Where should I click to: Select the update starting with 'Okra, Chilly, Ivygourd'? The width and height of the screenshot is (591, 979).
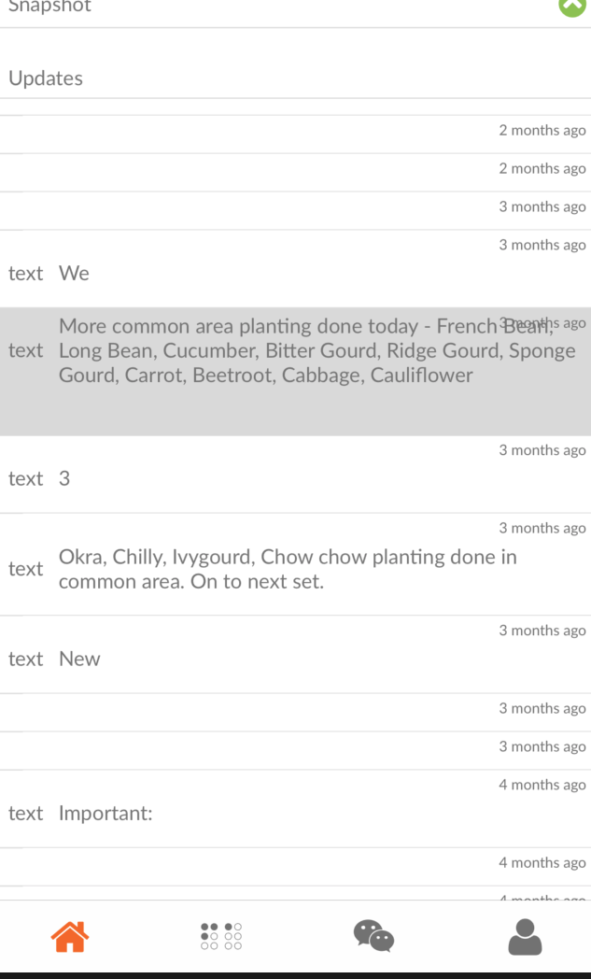pos(295,569)
